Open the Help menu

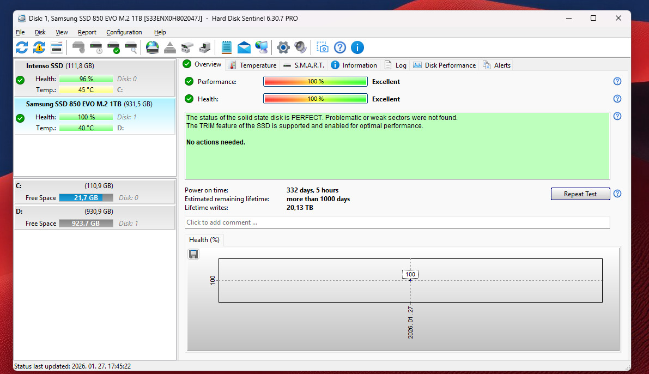pos(160,32)
